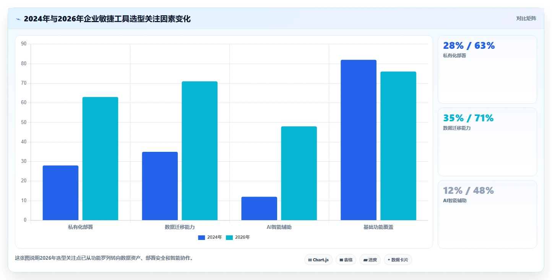
Task: Click the AI智能辅助 caption in the stat card
Action: (x=455, y=201)
